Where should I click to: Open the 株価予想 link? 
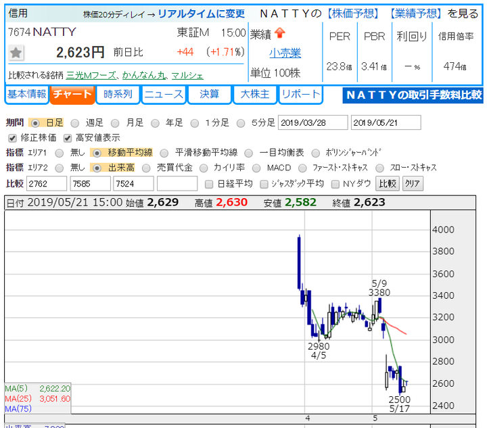(x=354, y=14)
